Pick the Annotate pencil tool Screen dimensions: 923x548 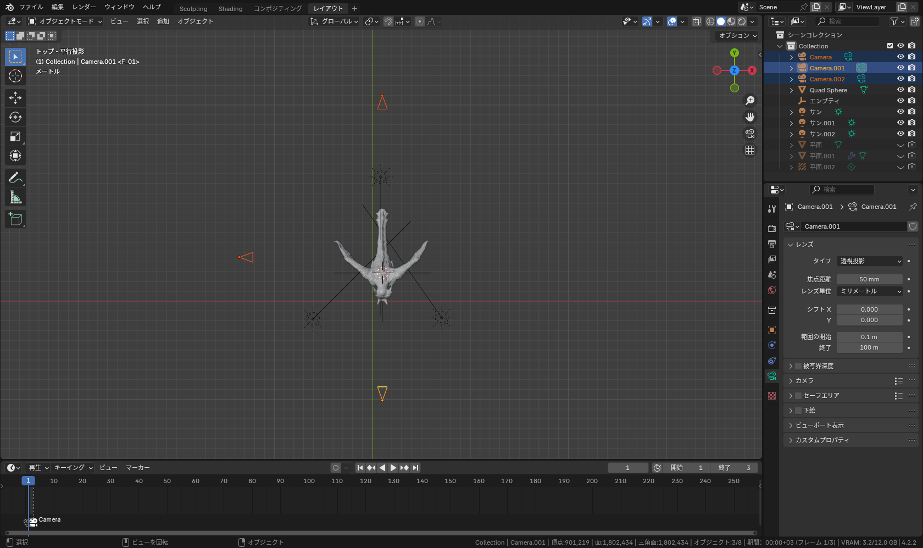pos(15,178)
